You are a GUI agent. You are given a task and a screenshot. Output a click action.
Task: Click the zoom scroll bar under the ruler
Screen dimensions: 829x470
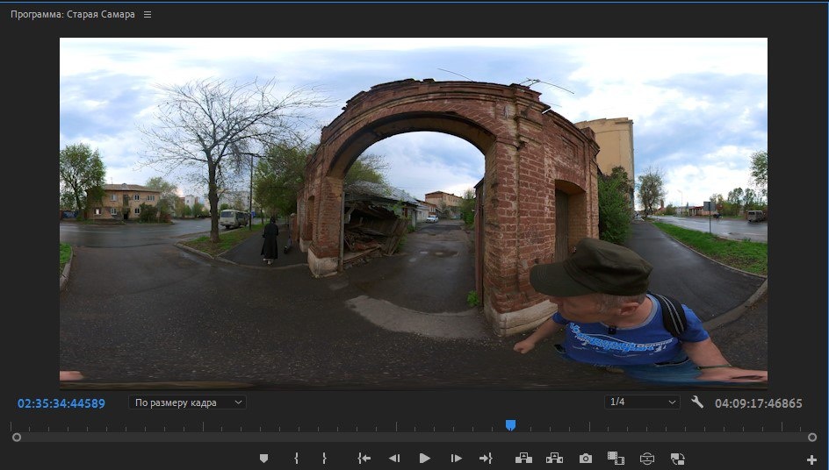point(414,438)
